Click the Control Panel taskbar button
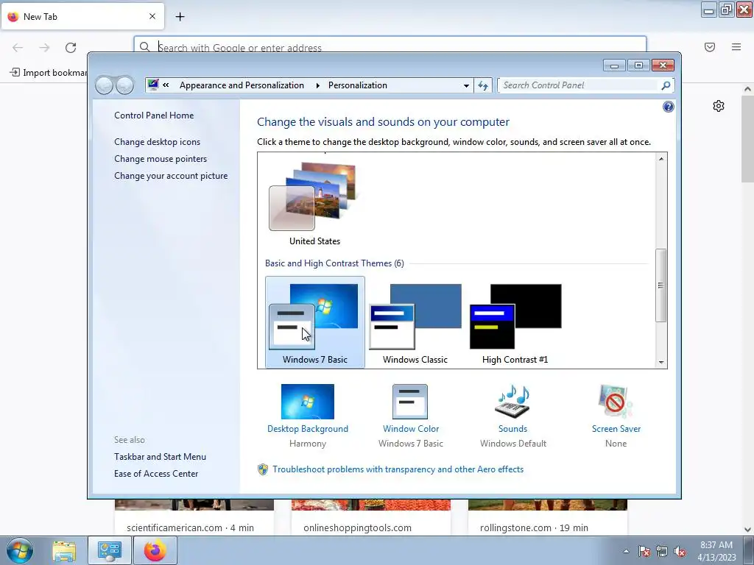 click(110, 550)
